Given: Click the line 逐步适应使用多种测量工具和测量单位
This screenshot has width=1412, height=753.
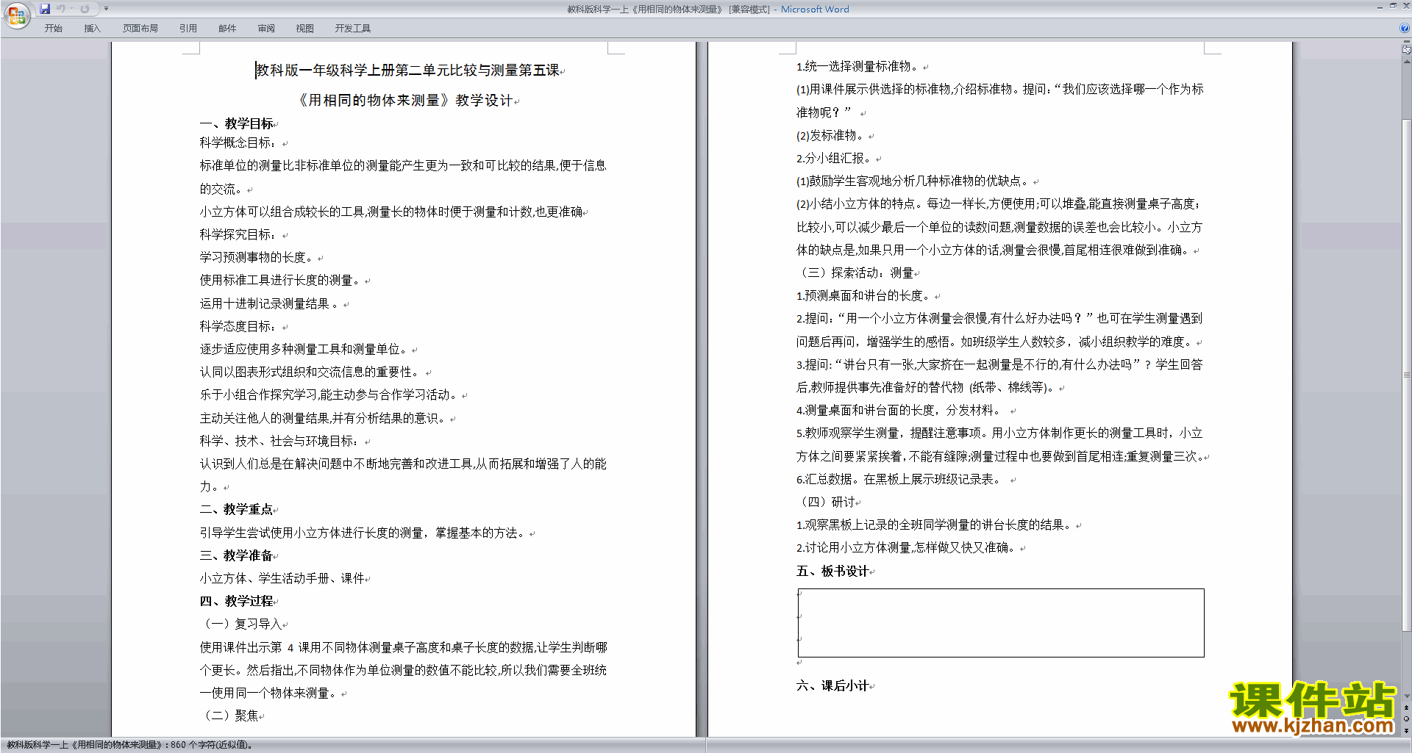Looking at the screenshot, I should (x=305, y=349).
